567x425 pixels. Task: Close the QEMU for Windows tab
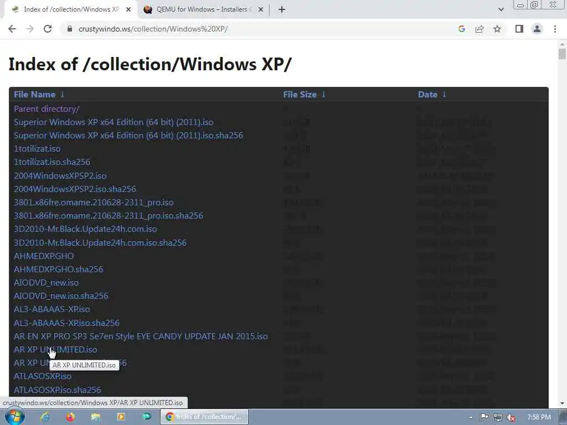(261, 10)
